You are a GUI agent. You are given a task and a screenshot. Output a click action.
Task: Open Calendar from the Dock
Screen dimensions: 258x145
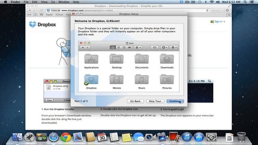102,137
